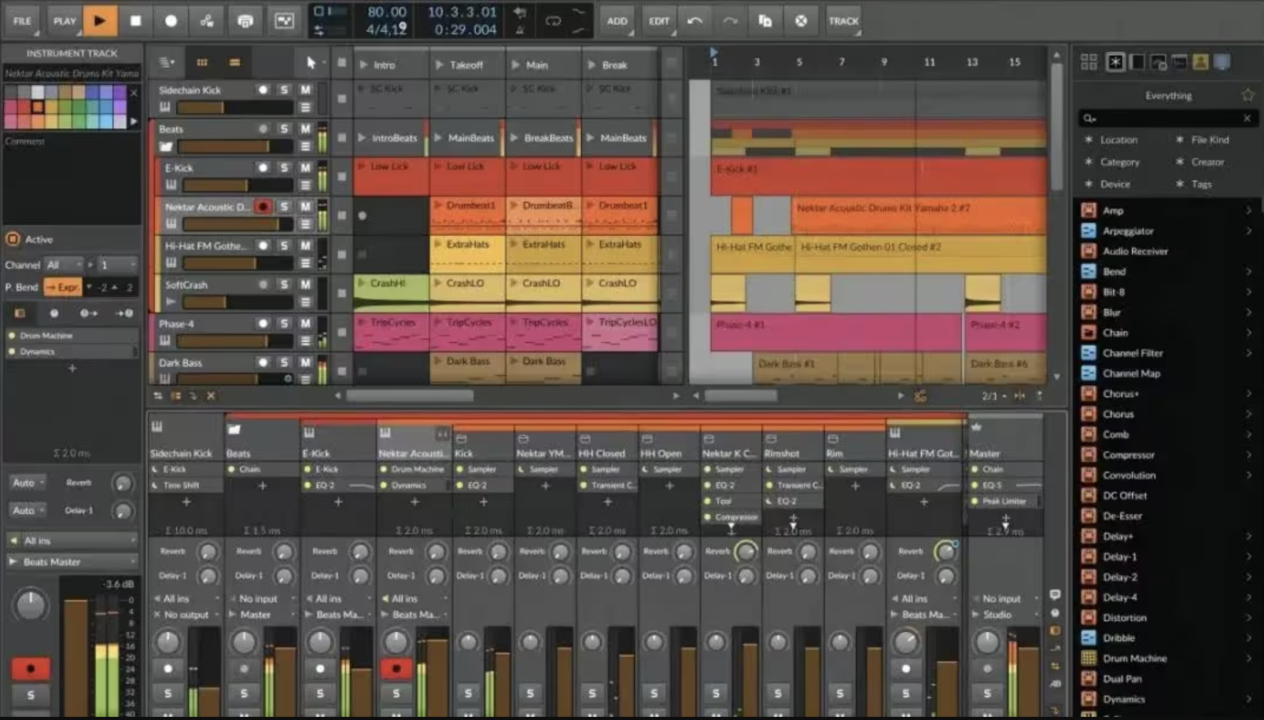Click the Compressor device icon in browser list
Screen dimensions: 1264x720
point(1089,454)
